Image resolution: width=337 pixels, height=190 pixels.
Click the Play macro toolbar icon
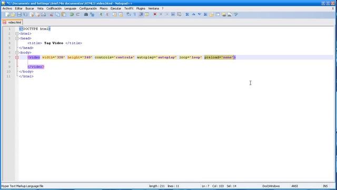point(167,15)
